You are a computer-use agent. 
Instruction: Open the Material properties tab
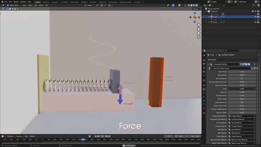click(204, 108)
